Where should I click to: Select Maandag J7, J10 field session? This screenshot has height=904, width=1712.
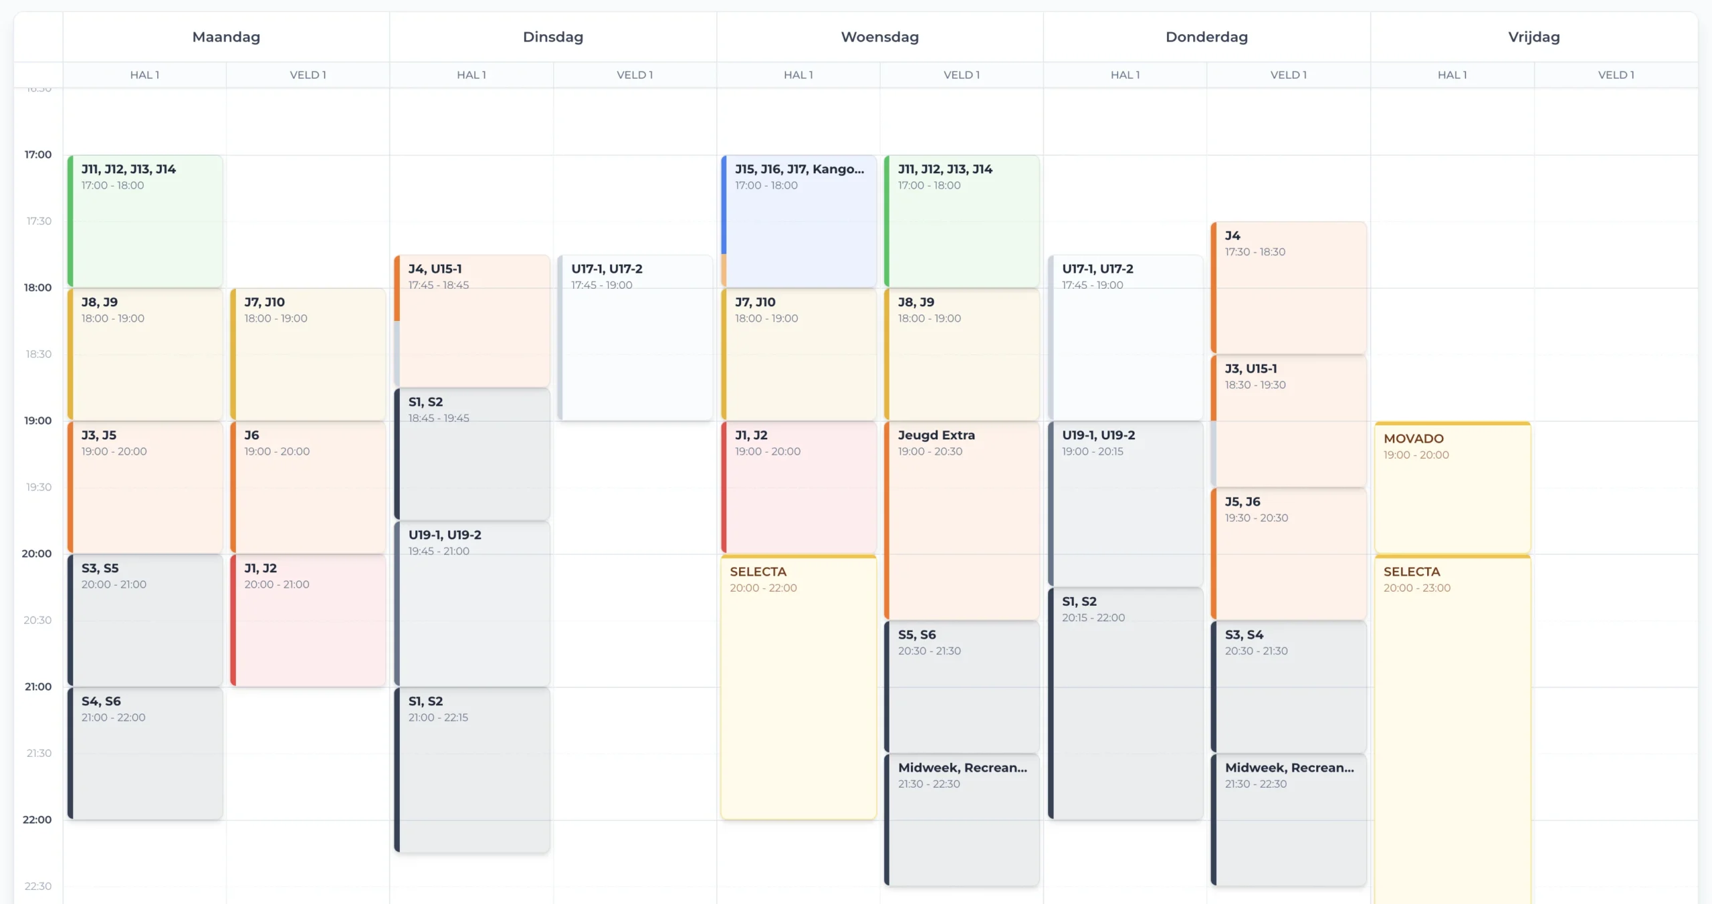pyautogui.click(x=308, y=354)
